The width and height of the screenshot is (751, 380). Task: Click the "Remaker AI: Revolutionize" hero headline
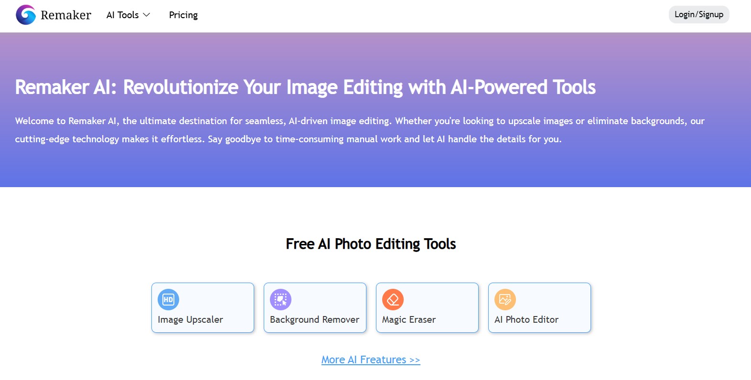[x=305, y=87]
